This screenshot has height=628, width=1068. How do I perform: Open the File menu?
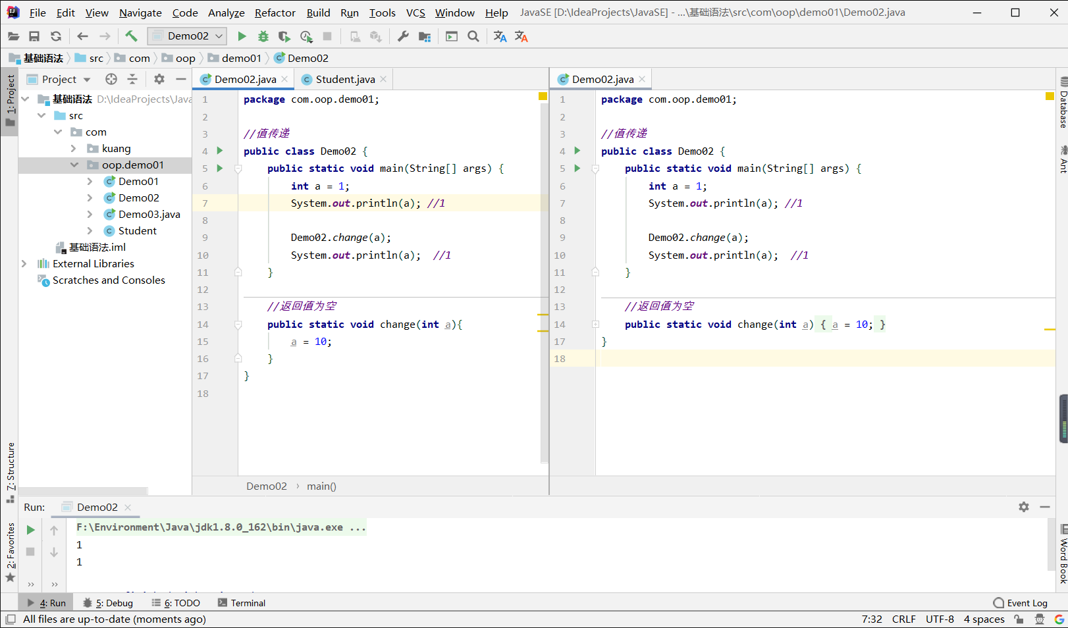click(x=38, y=13)
